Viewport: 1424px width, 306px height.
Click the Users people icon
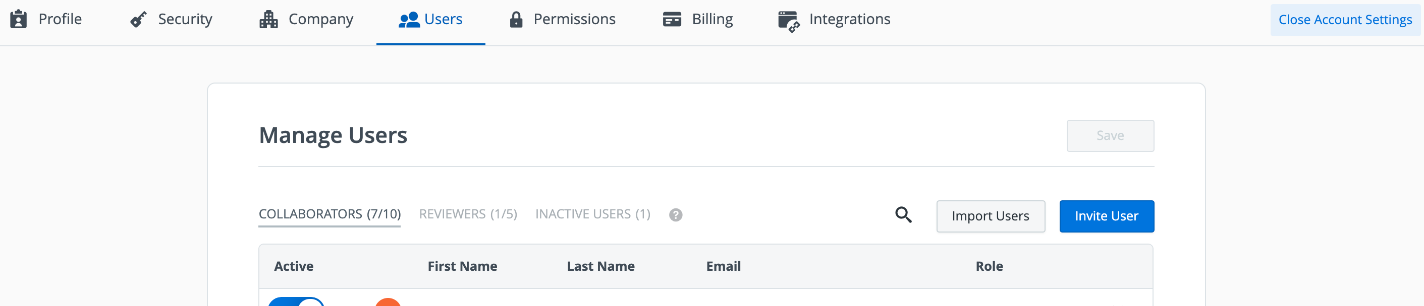(409, 20)
